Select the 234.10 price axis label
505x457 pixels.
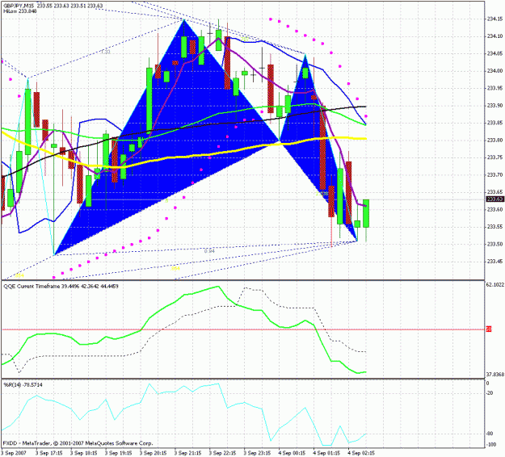(x=494, y=36)
